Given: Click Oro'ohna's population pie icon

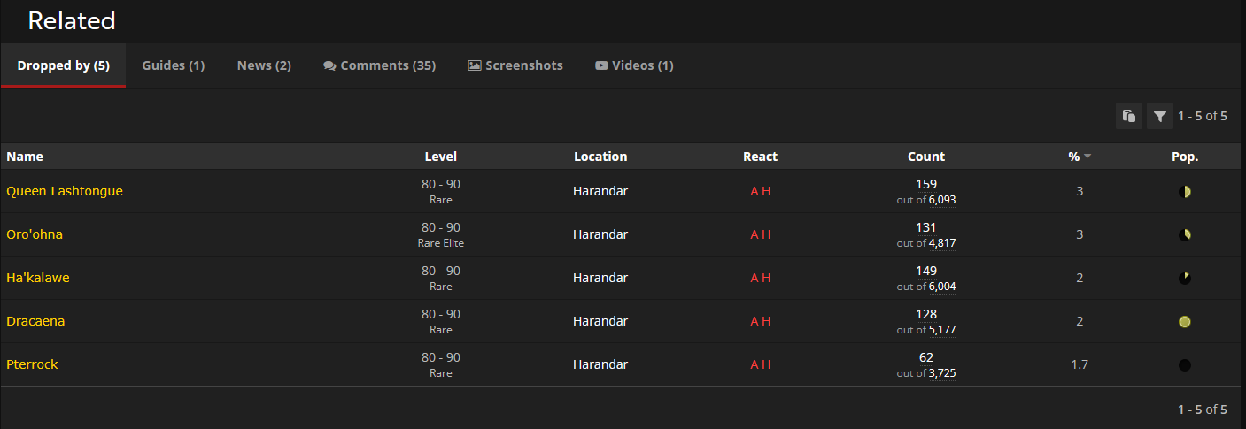Looking at the screenshot, I should (1185, 234).
